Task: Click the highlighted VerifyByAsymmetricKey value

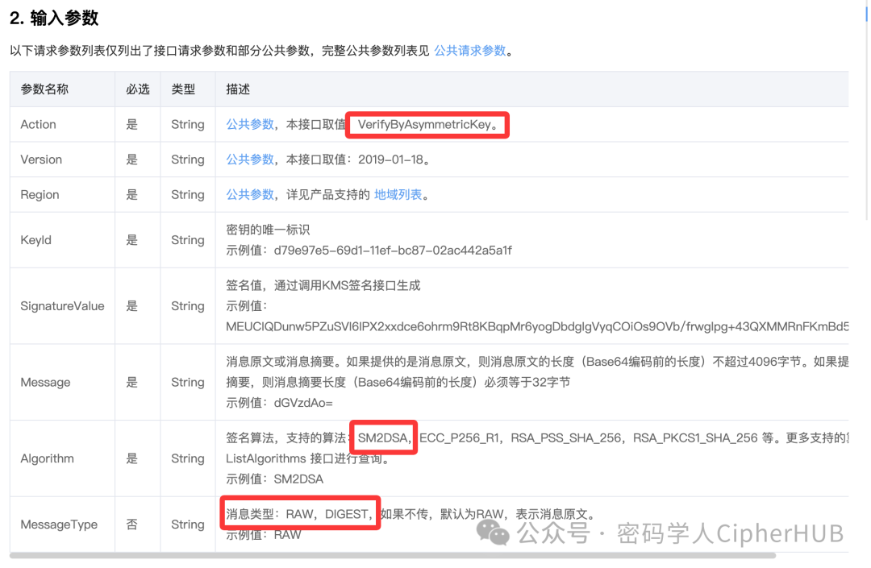Action: 427,124
